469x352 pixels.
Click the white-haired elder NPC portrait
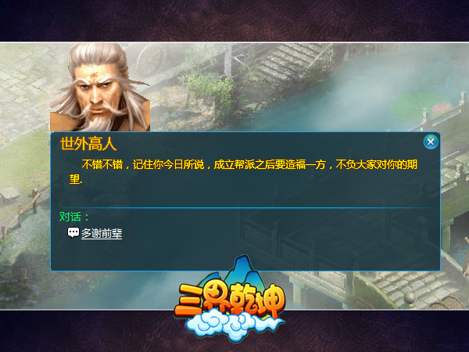(x=100, y=87)
